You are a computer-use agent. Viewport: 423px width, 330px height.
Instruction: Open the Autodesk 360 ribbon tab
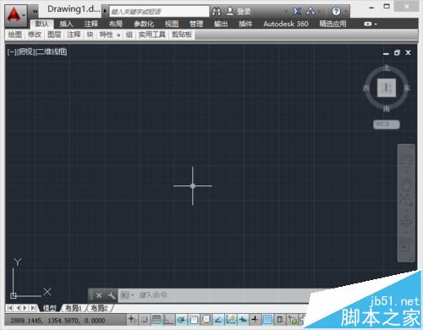point(286,24)
